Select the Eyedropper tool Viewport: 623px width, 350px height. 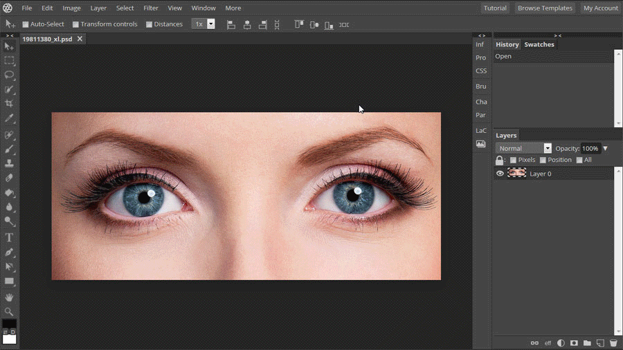point(9,119)
